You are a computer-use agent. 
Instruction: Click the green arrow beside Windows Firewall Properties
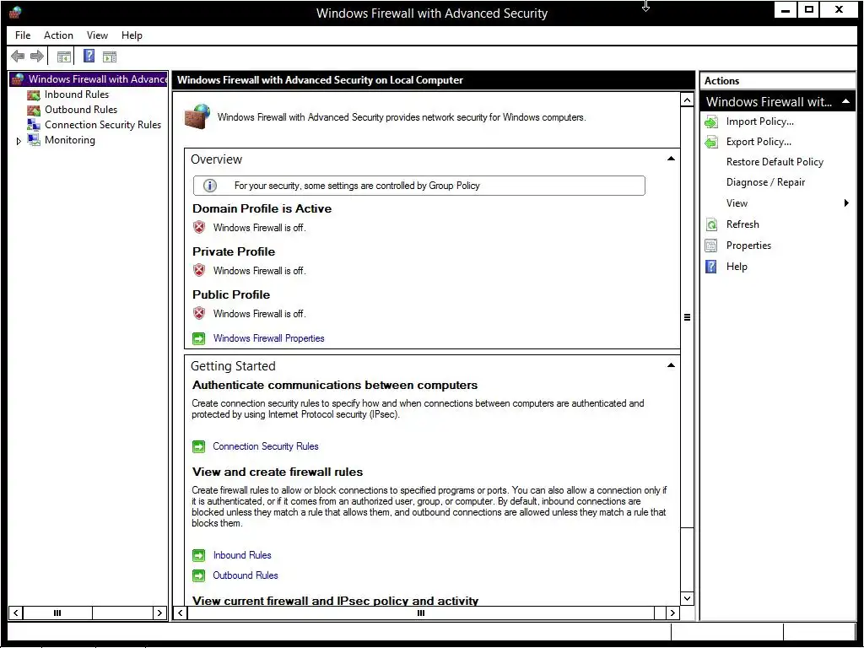click(199, 338)
